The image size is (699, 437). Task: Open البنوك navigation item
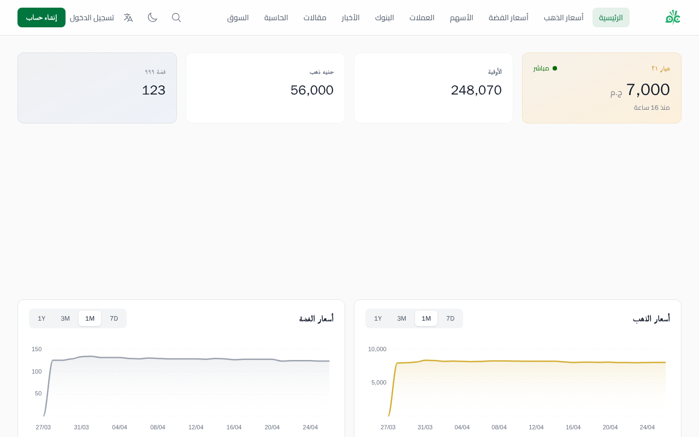coord(384,17)
